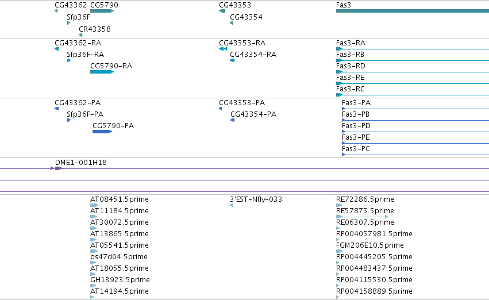Click the Fas3-RD transcript label
The width and height of the screenshot is (489, 300).
pyautogui.click(x=351, y=66)
